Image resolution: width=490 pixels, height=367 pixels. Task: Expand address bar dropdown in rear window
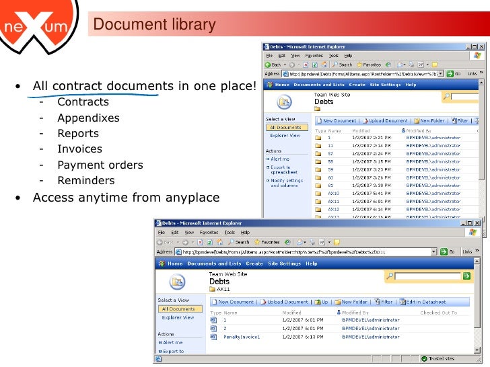[x=441, y=74]
